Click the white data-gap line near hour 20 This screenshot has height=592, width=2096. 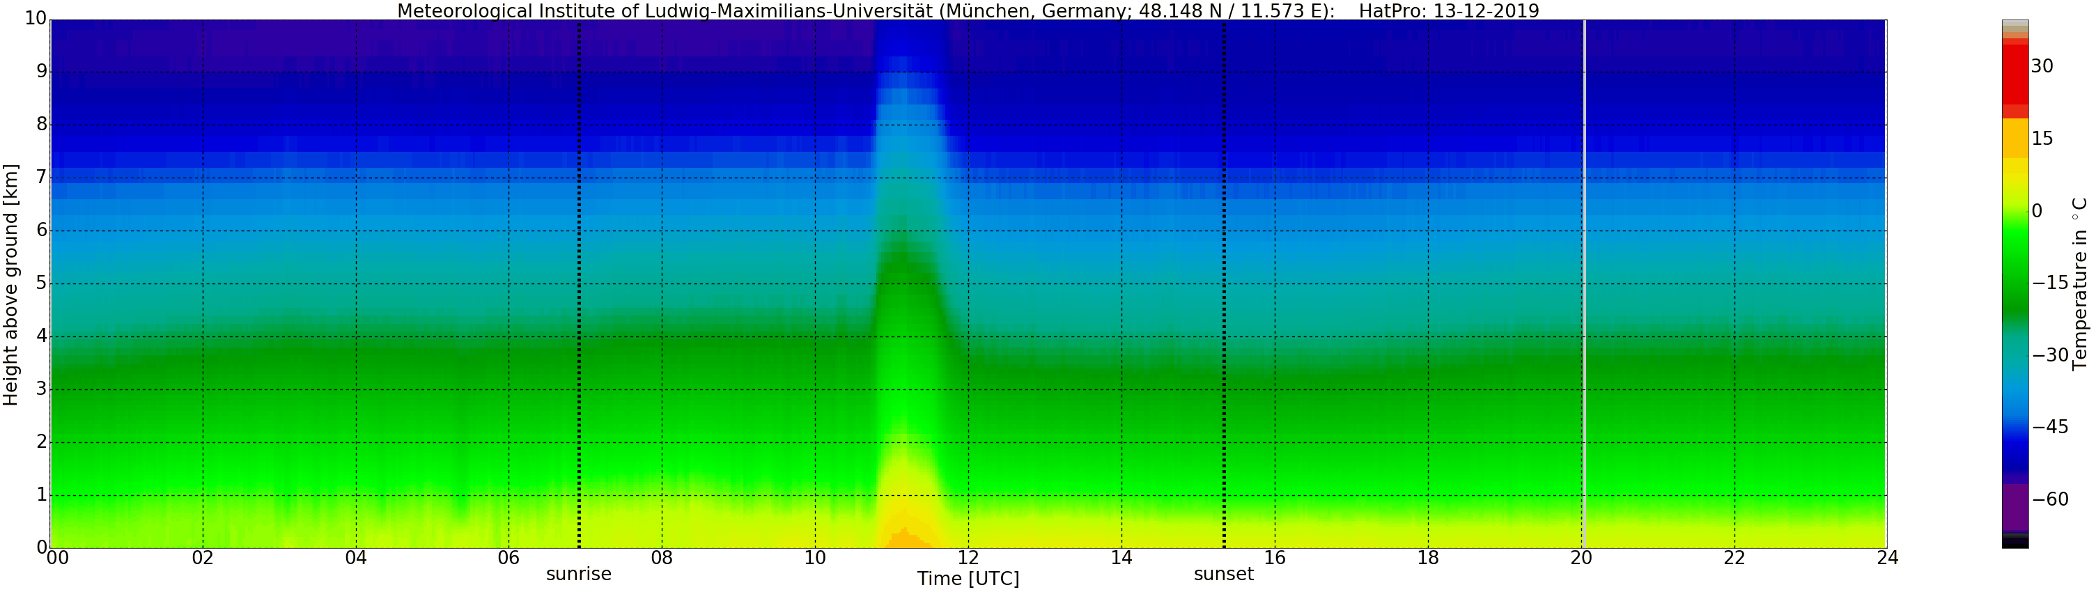pos(1584,283)
